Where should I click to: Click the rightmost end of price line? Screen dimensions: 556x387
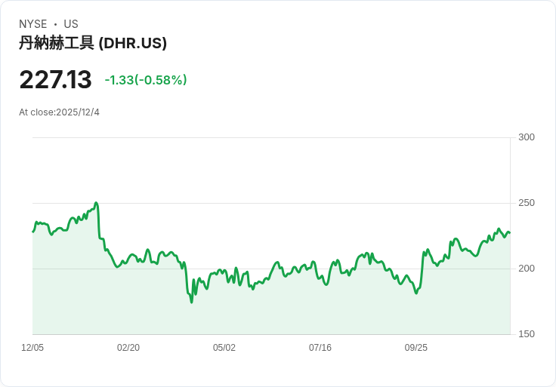click(510, 232)
